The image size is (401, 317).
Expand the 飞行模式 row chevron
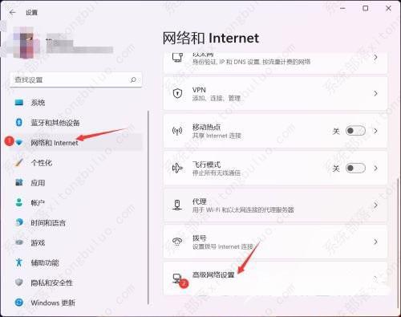click(x=375, y=169)
